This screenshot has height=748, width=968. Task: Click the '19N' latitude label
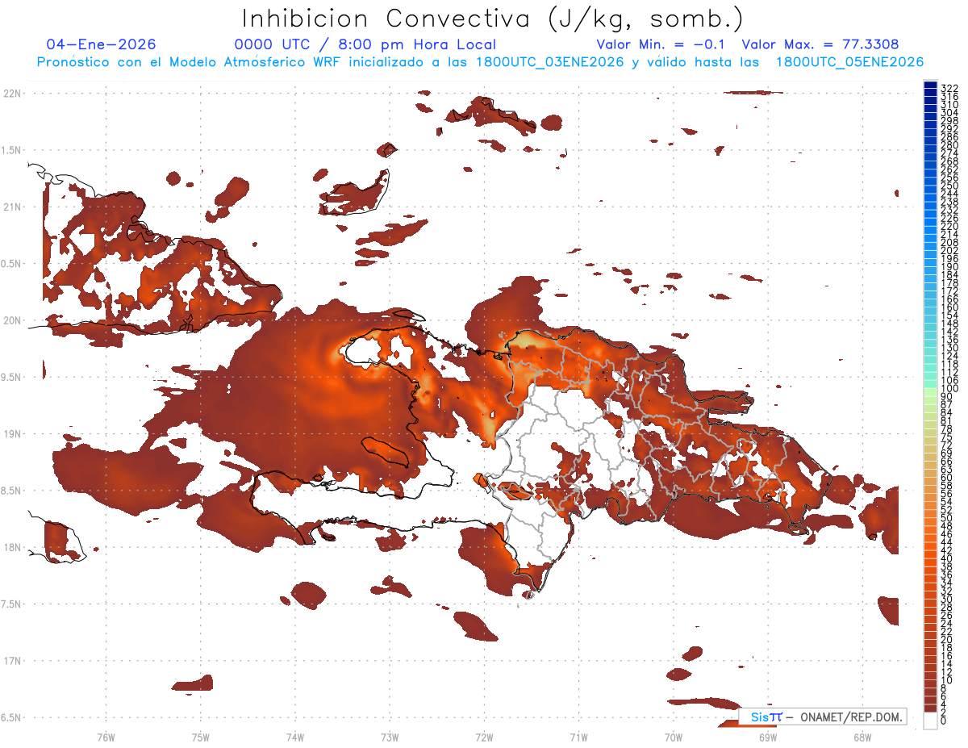(11, 433)
